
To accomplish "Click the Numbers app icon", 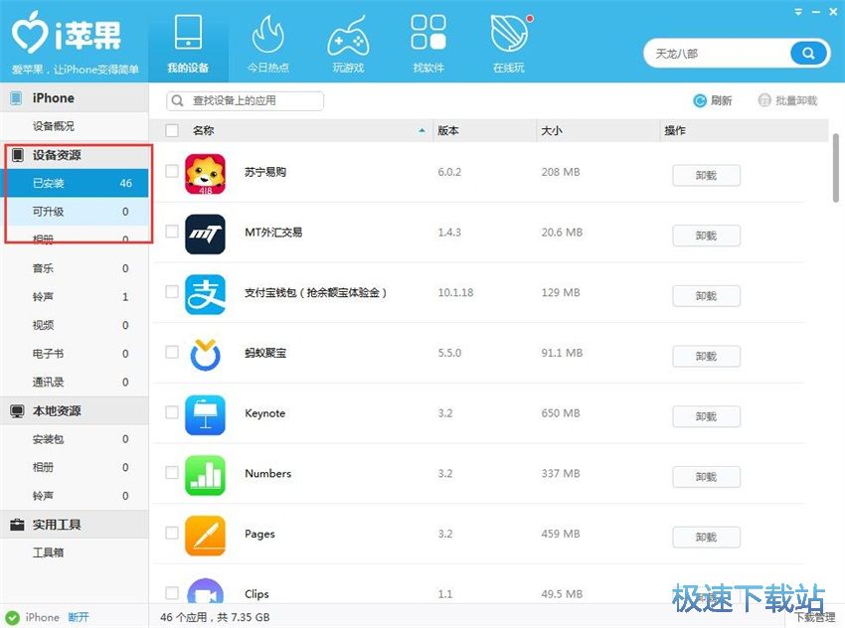I will pyautogui.click(x=206, y=476).
